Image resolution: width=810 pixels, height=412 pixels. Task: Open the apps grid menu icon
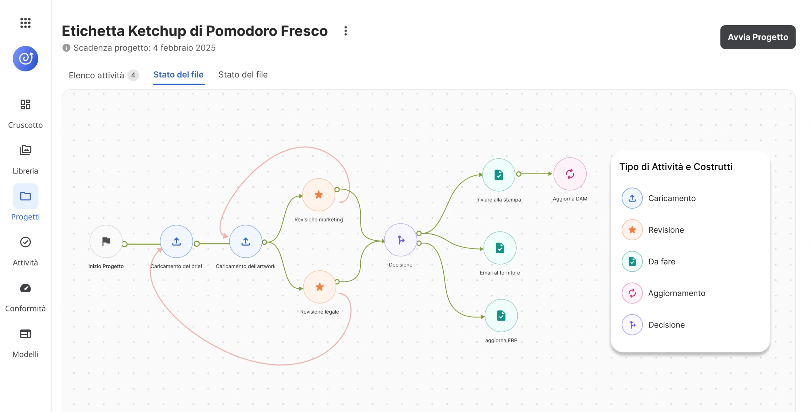click(25, 23)
